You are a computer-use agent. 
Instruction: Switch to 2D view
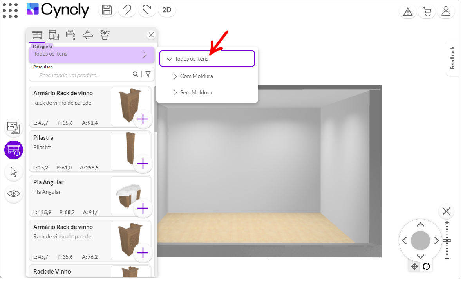pos(167,10)
